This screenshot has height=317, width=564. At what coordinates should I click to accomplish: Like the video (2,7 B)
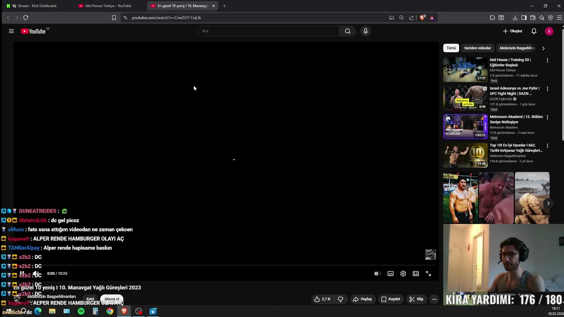tap(322, 299)
